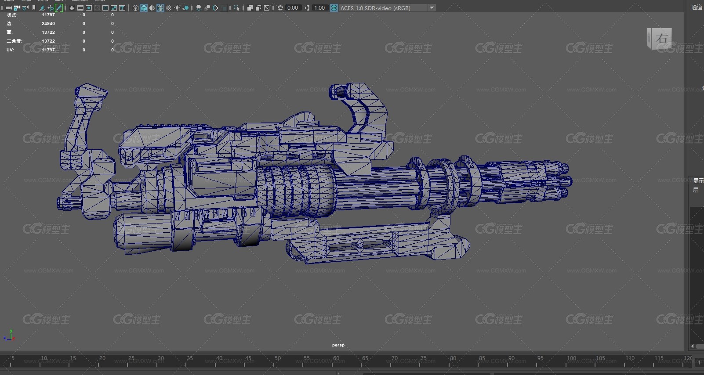Toggle the Isolate Select icon
The image size is (704, 375).
point(237,8)
